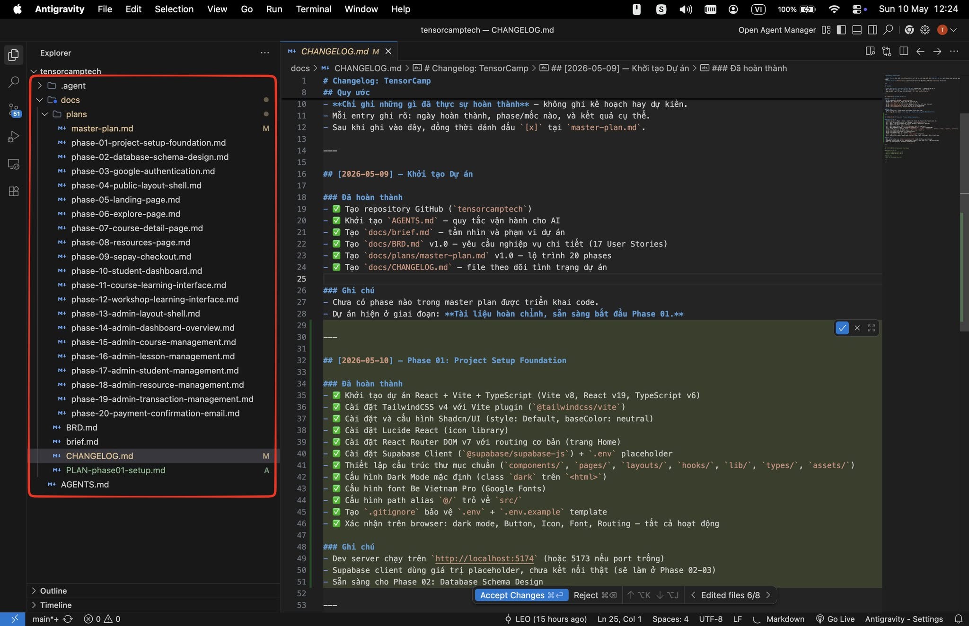969x626 pixels.
Task: Open the Markdown preview to the side
Action: pos(870,51)
